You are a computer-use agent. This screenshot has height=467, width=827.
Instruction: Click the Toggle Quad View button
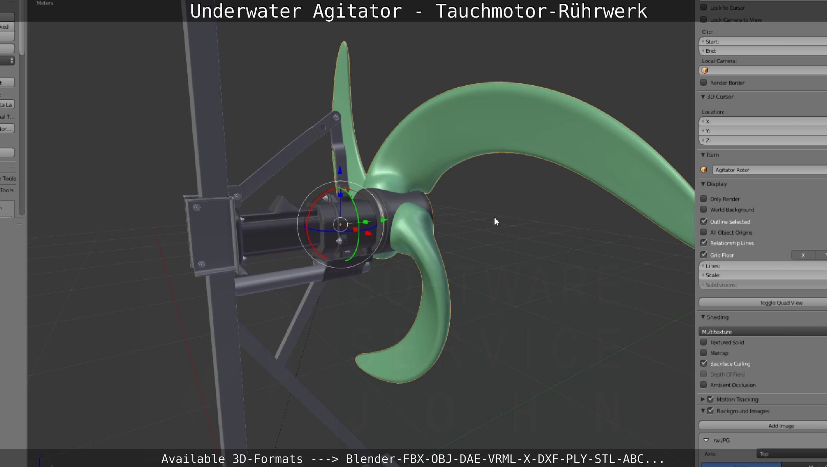point(763,303)
